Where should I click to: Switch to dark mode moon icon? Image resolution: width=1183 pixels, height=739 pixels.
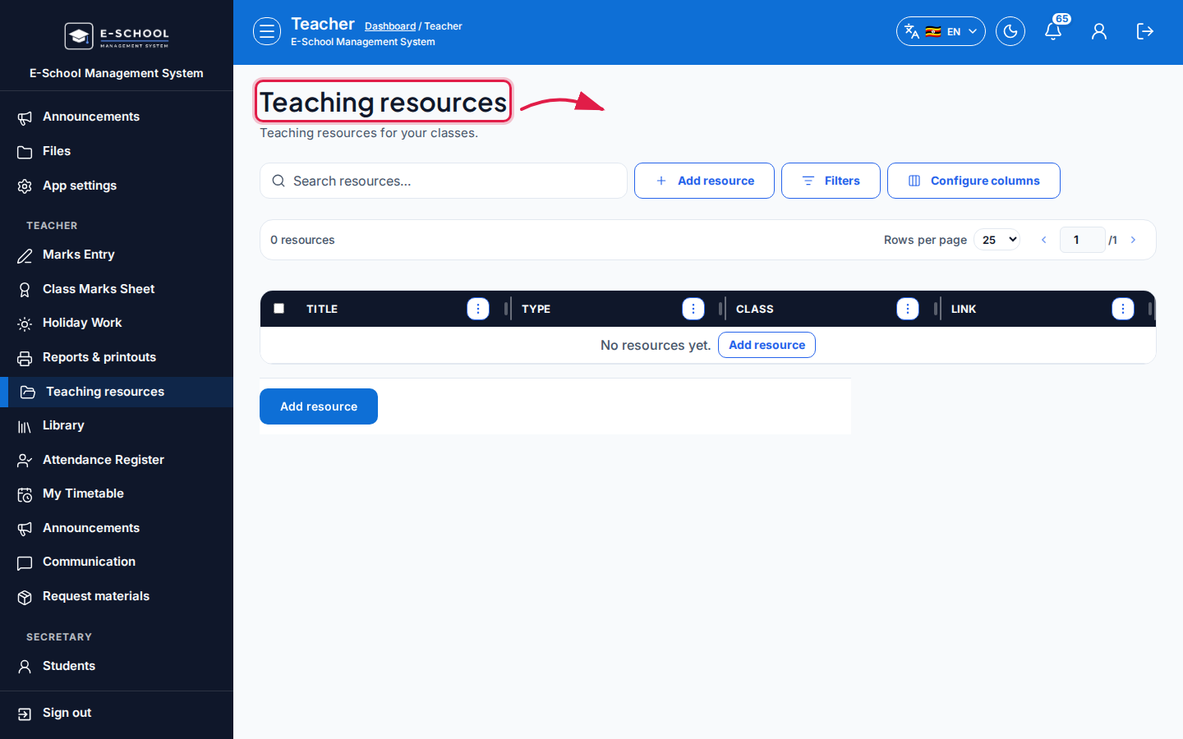pyautogui.click(x=1010, y=31)
